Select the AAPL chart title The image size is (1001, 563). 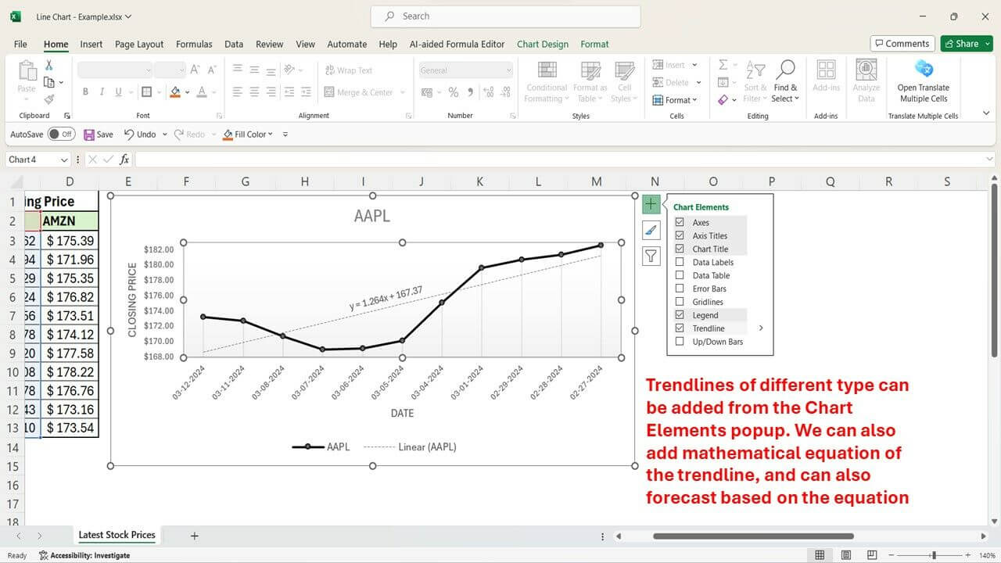tap(372, 216)
